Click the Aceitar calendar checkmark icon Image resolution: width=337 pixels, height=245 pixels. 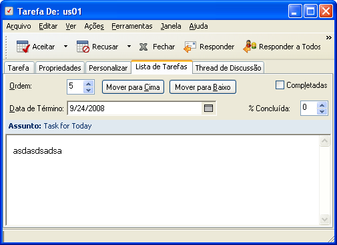click(x=23, y=47)
